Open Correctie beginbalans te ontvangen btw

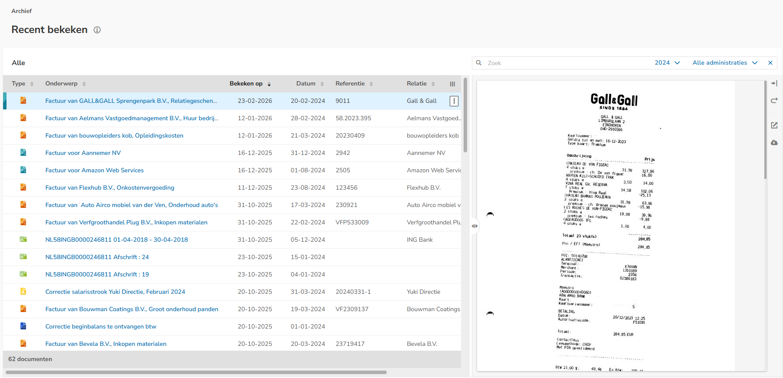101,327
